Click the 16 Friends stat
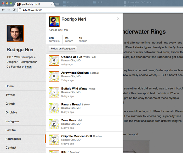 click(83, 40)
